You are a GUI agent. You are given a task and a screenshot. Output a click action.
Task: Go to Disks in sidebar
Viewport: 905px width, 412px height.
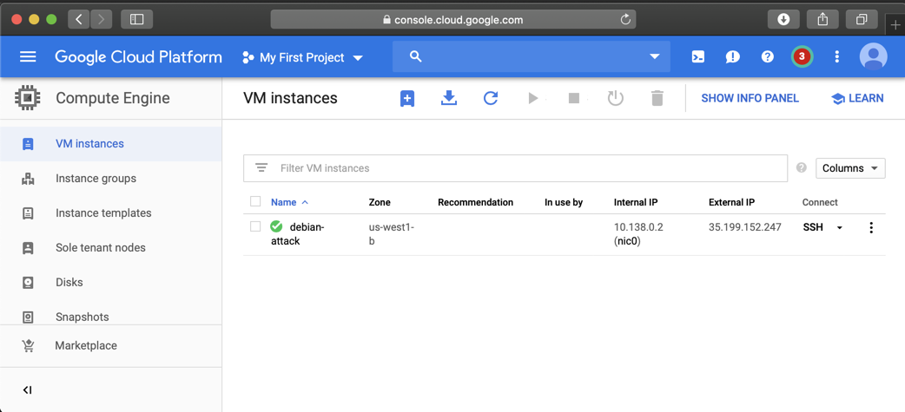pos(69,283)
